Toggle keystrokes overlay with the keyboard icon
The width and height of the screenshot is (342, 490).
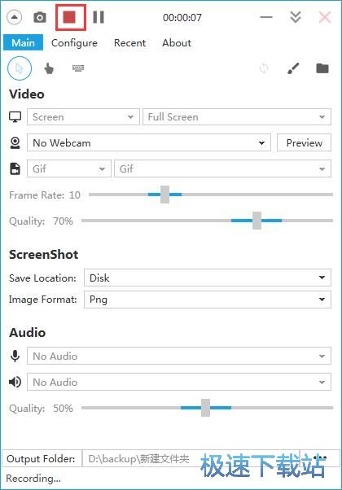[x=78, y=68]
